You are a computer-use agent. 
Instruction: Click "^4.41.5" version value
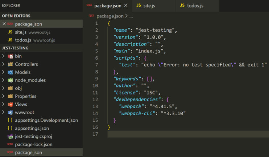[162, 106]
